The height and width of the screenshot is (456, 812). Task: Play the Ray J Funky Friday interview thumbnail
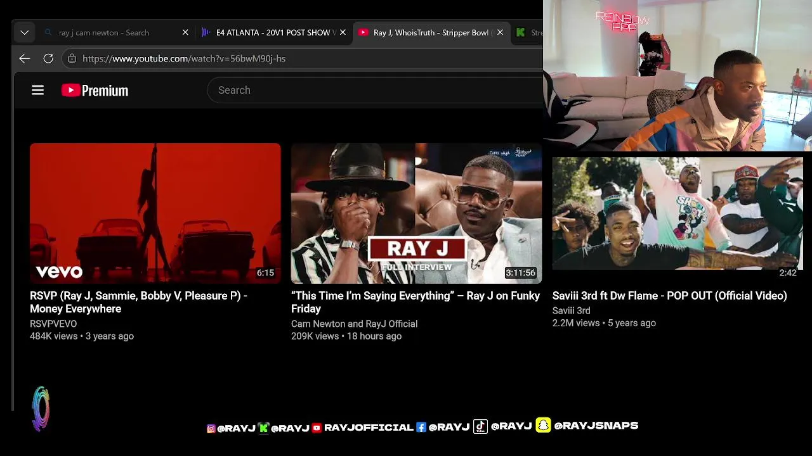(416, 213)
